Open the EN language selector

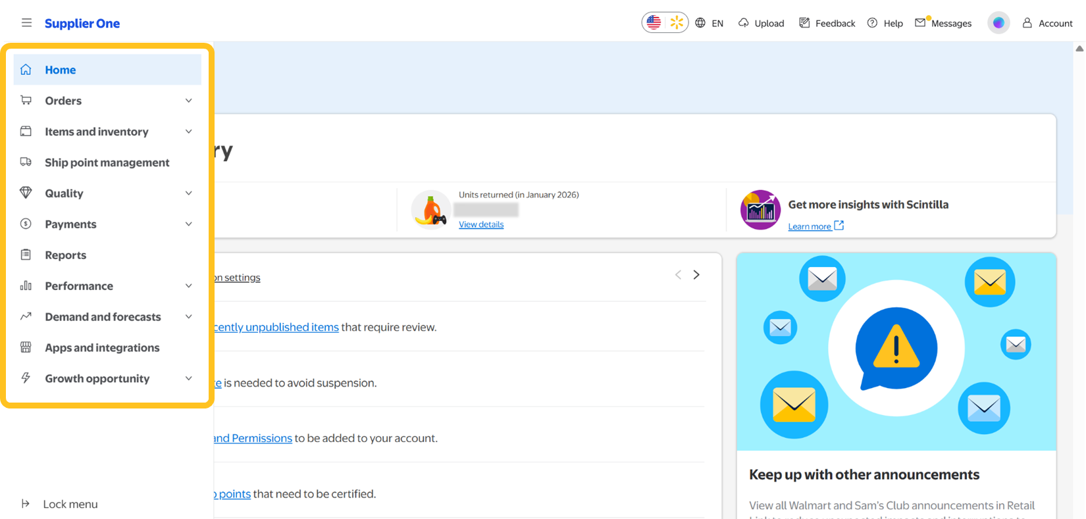click(x=717, y=24)
